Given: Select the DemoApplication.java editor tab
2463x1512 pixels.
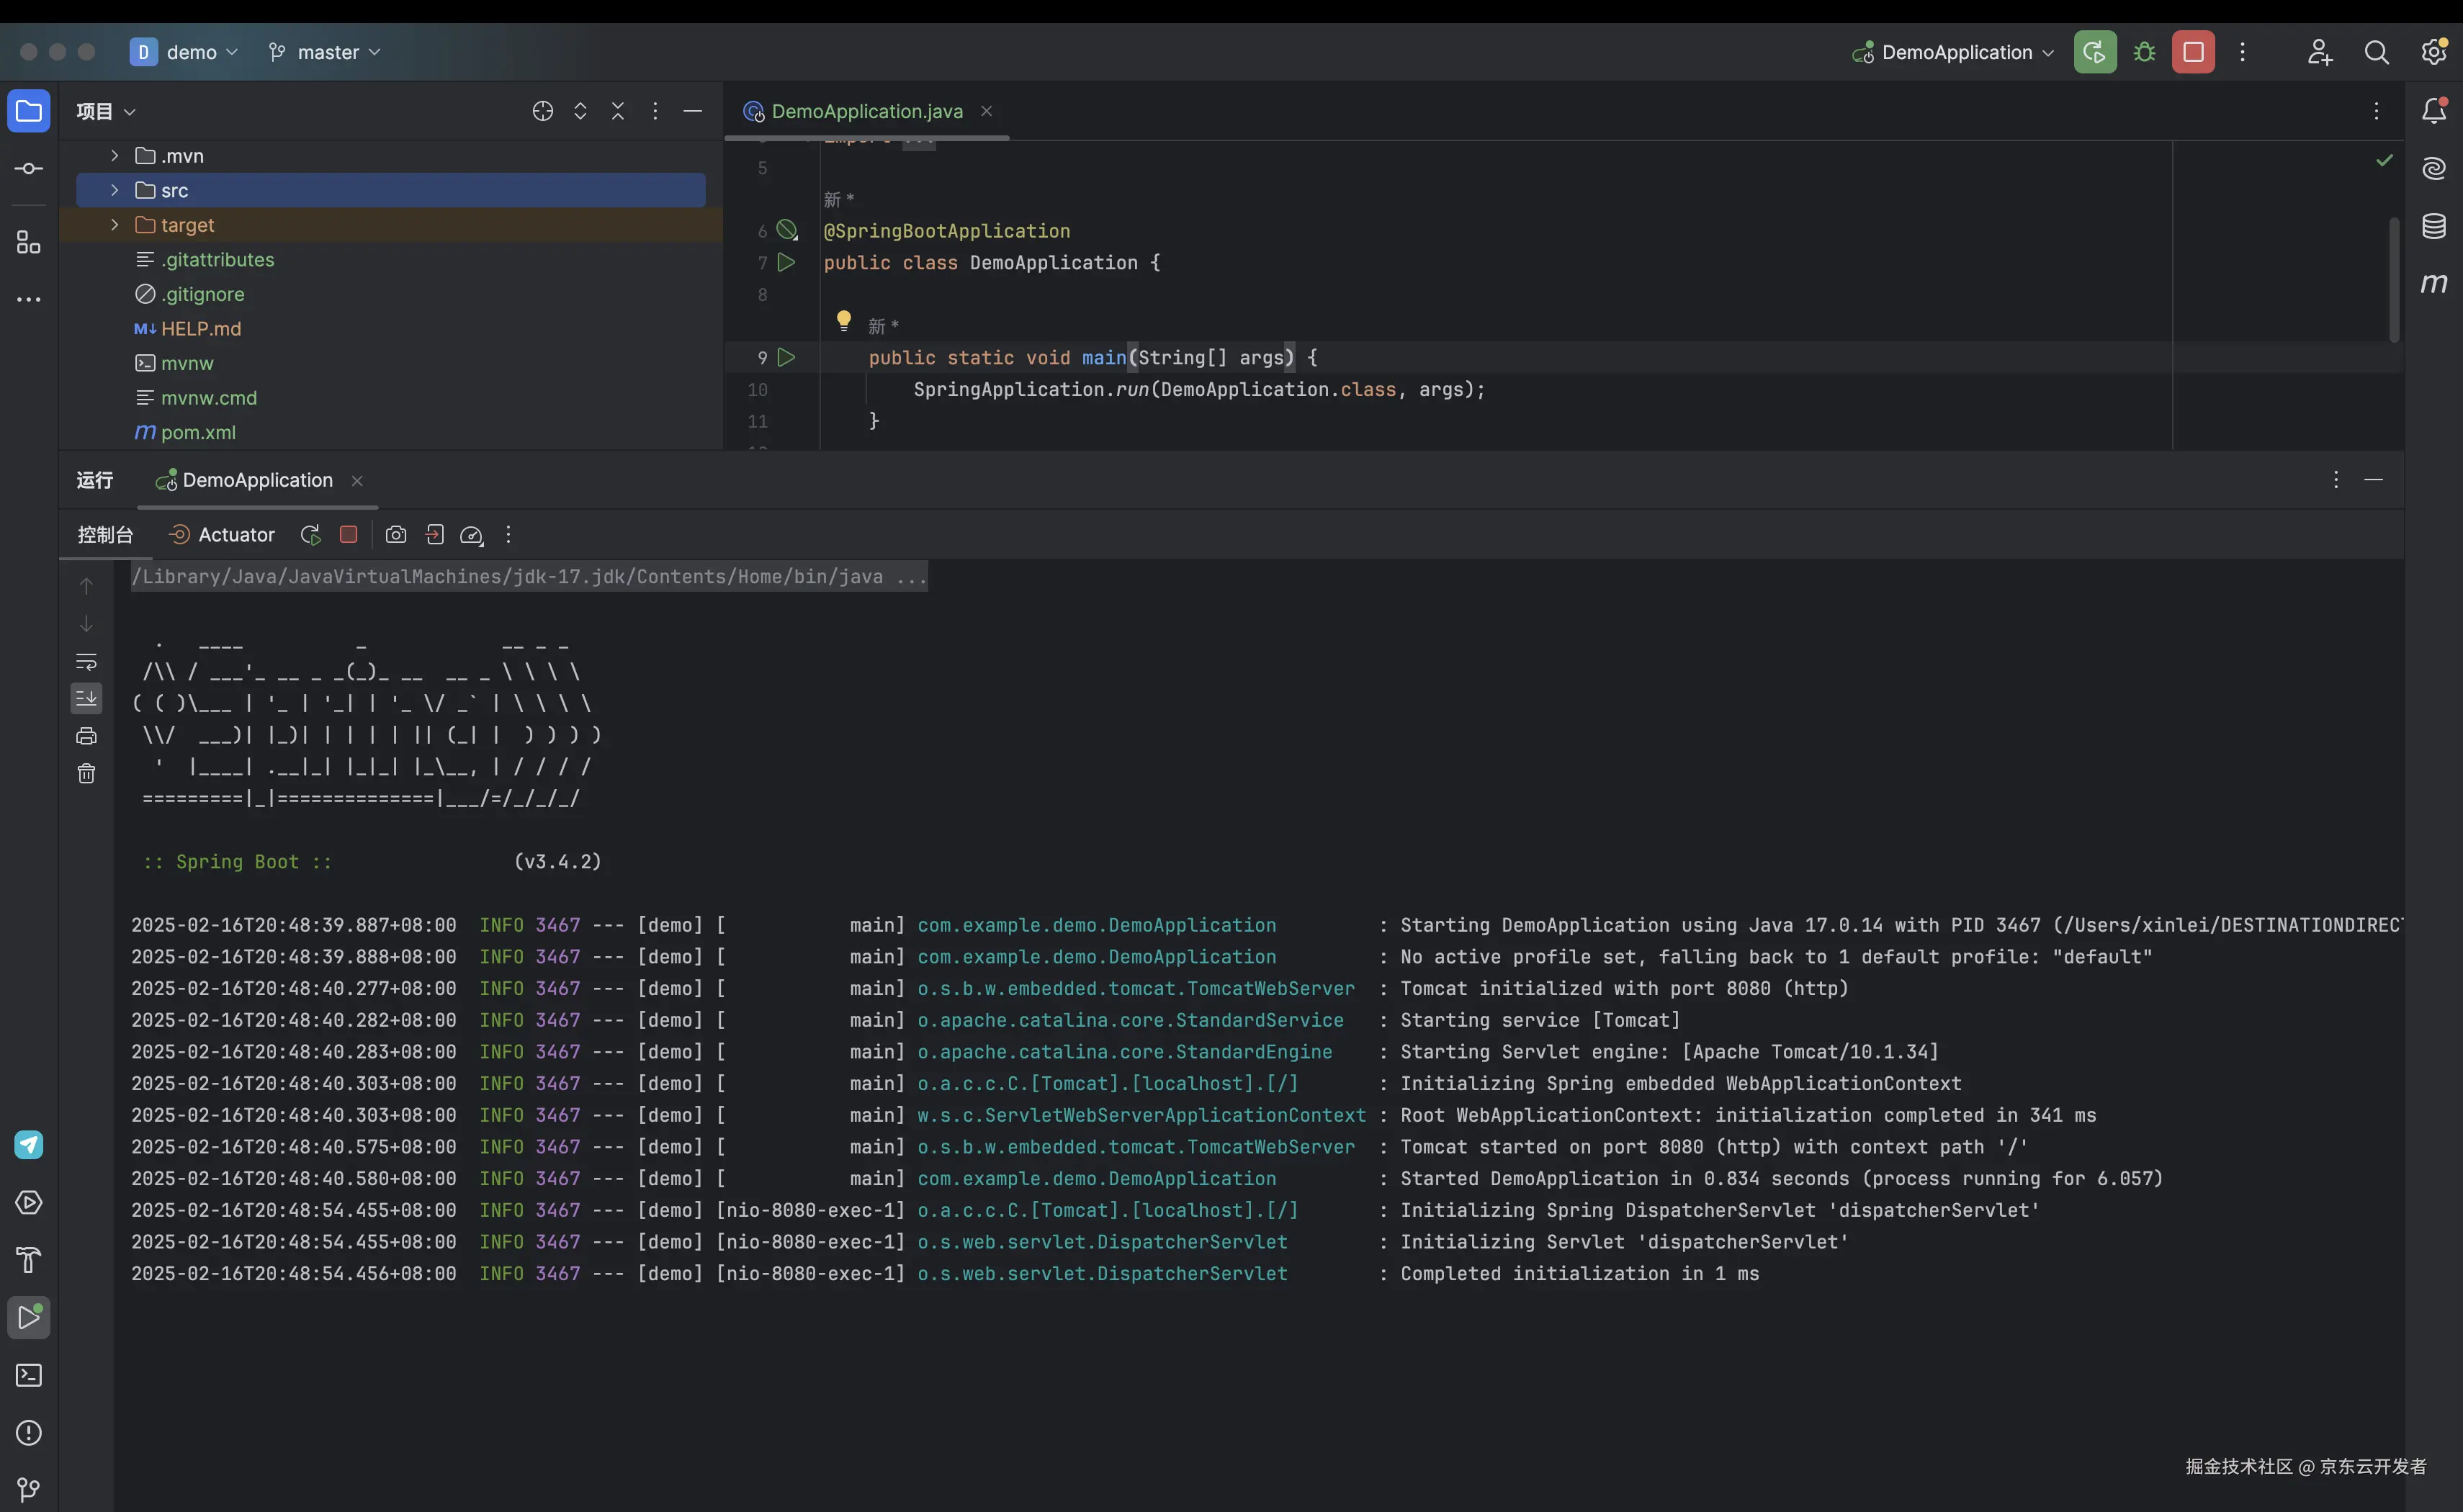Looking at the screenshot, I should point(866,111).
